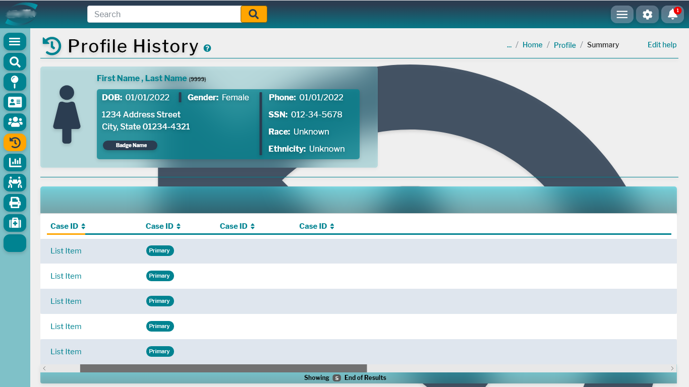
Task: Click the SSN value 012-34-5678
Action: click(x=316, y=114)
